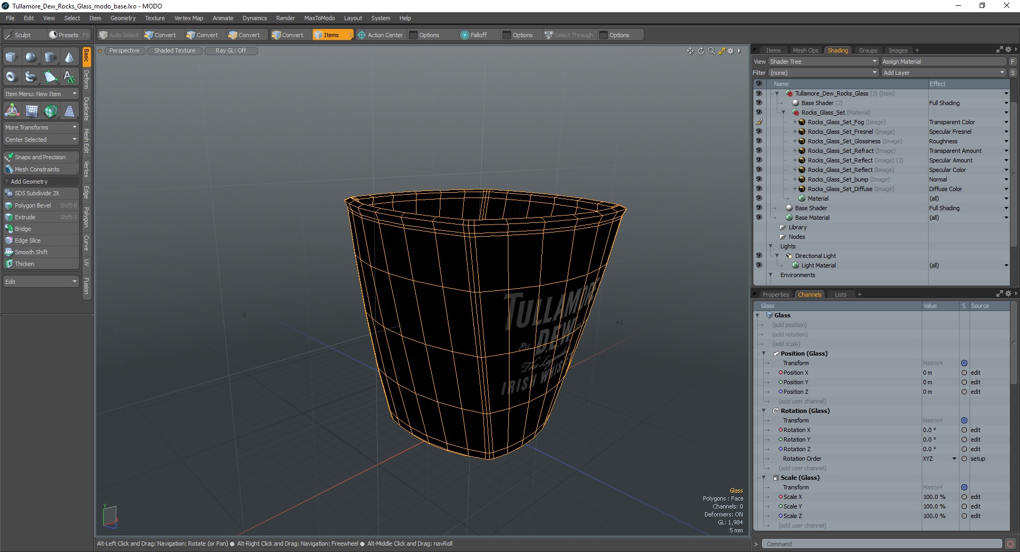1020x552 pixels.
Task: Toggle visibility of Rocks_Glass_Set_Fresnel layer
Action: click(759, 132)
